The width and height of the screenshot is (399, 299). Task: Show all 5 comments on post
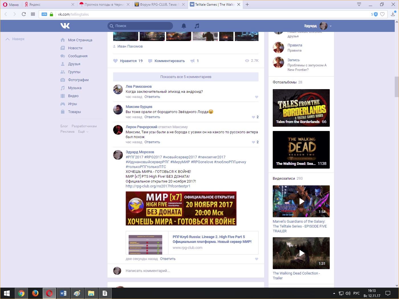[x=186, y=77]
